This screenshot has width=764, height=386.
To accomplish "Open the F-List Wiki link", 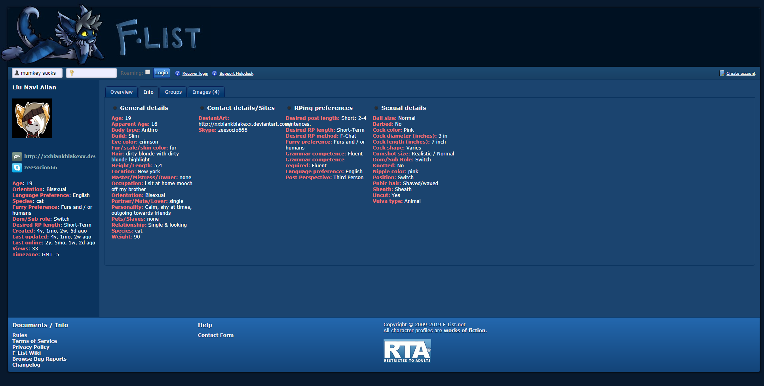I will 27,353.
